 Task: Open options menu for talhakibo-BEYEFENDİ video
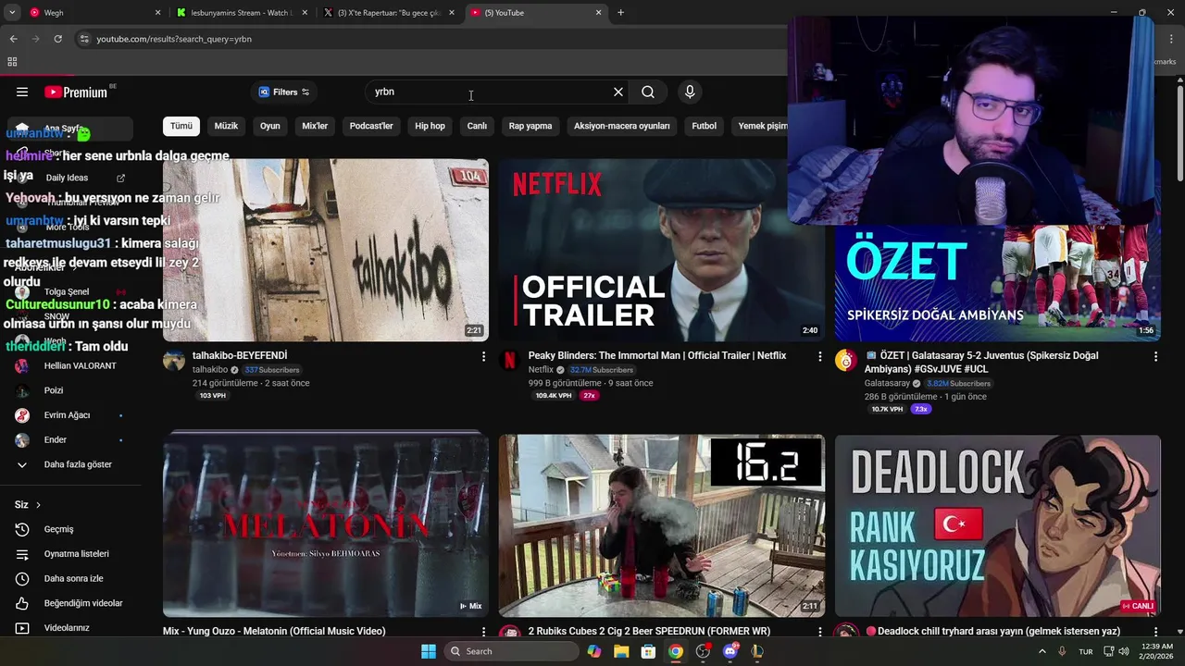point(483,356)
